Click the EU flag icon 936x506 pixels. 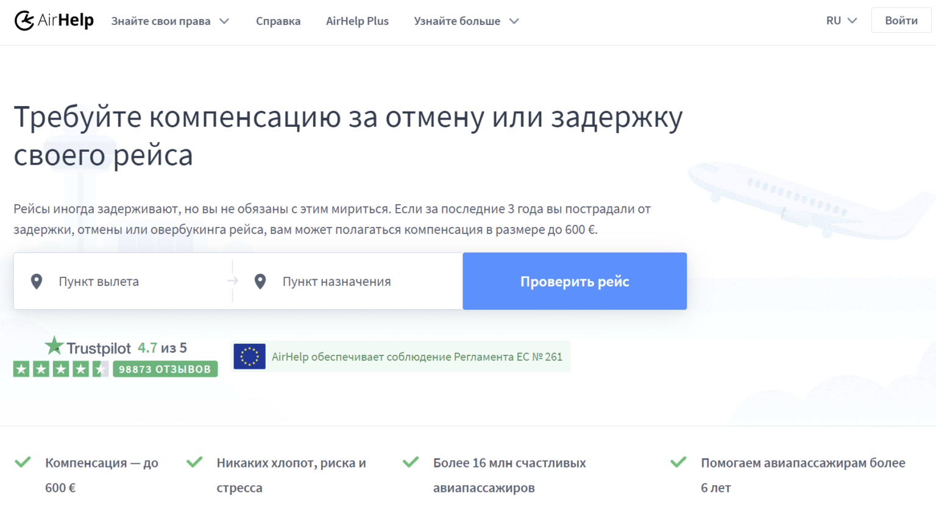[x=249, y=357]
